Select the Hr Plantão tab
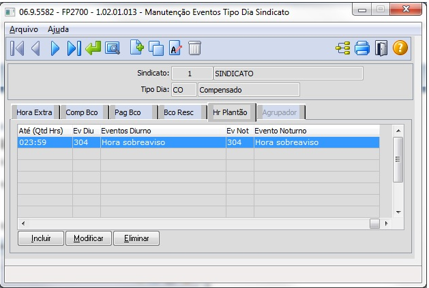 click(x=232, y=112)
